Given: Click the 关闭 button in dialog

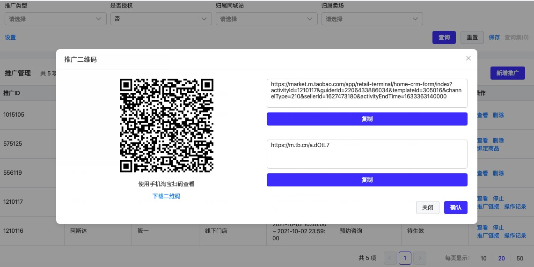Looking at the screenshot, I should pos(428,208).
